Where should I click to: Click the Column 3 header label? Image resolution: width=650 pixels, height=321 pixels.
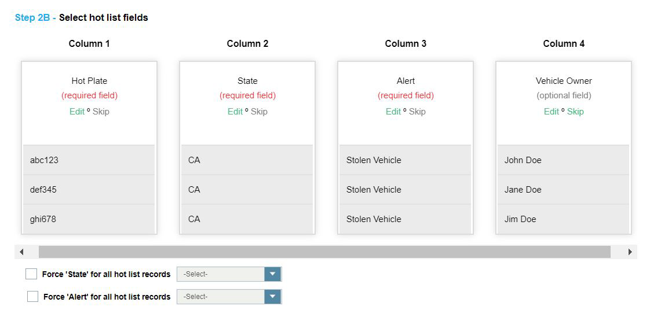click(x=406, y=43)
